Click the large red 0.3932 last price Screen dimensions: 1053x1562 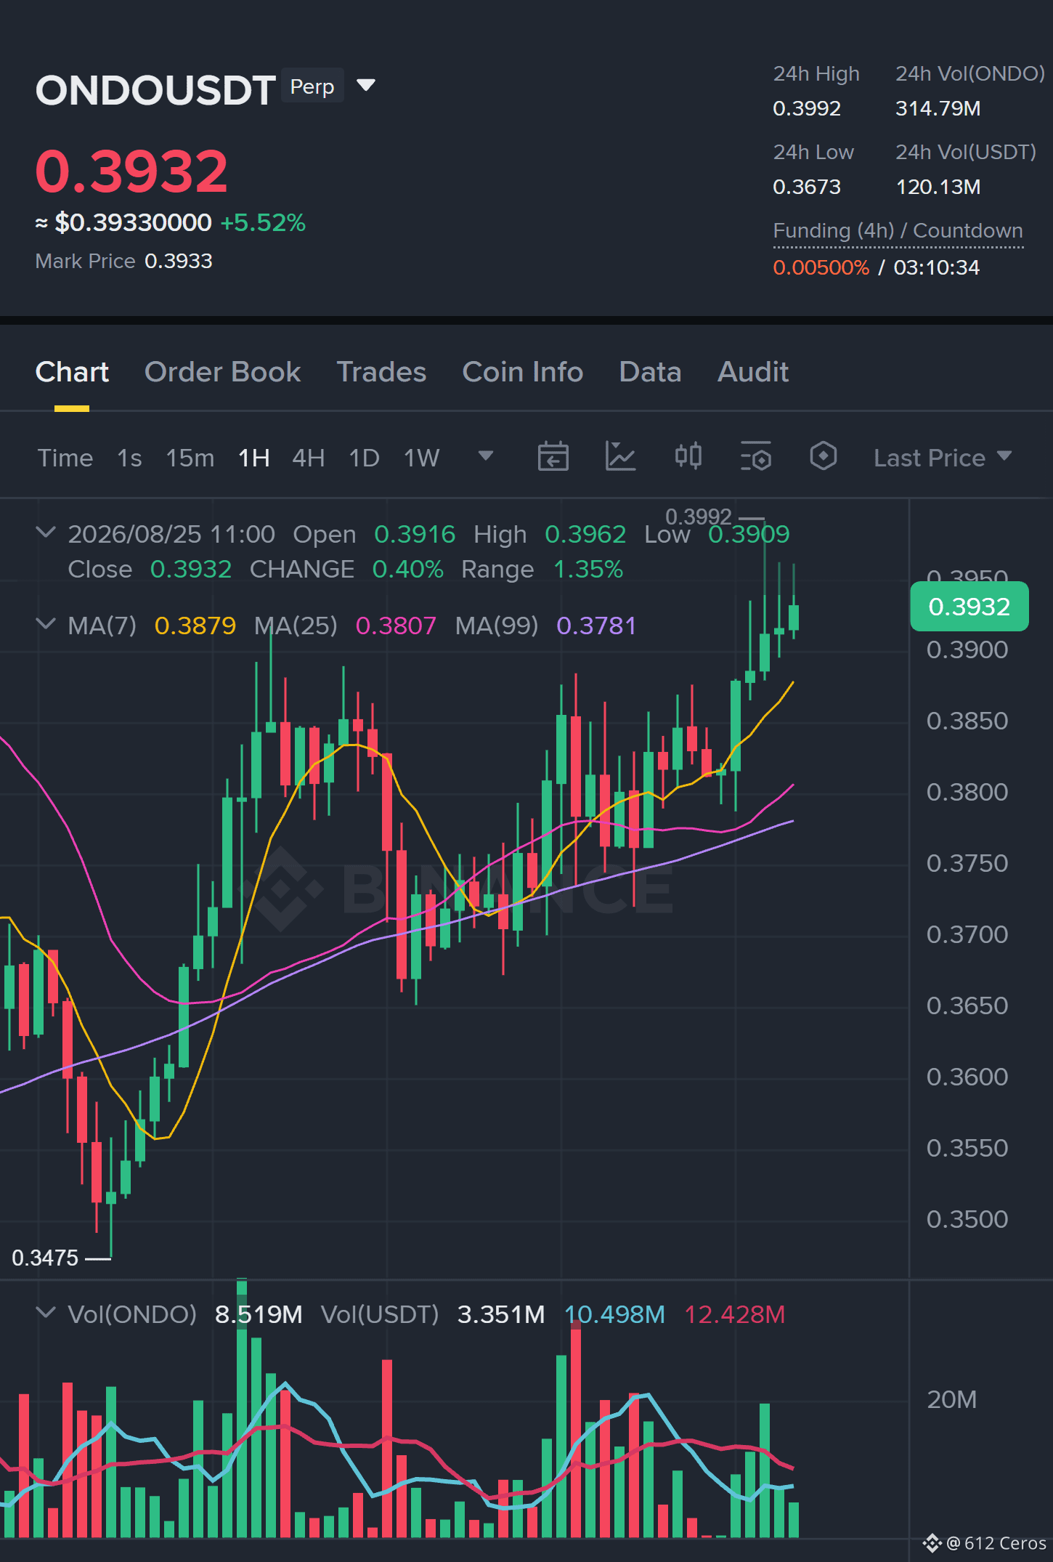coord(131,171)
